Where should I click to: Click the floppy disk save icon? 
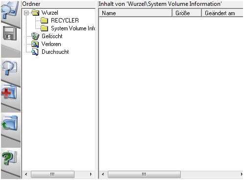10,34
